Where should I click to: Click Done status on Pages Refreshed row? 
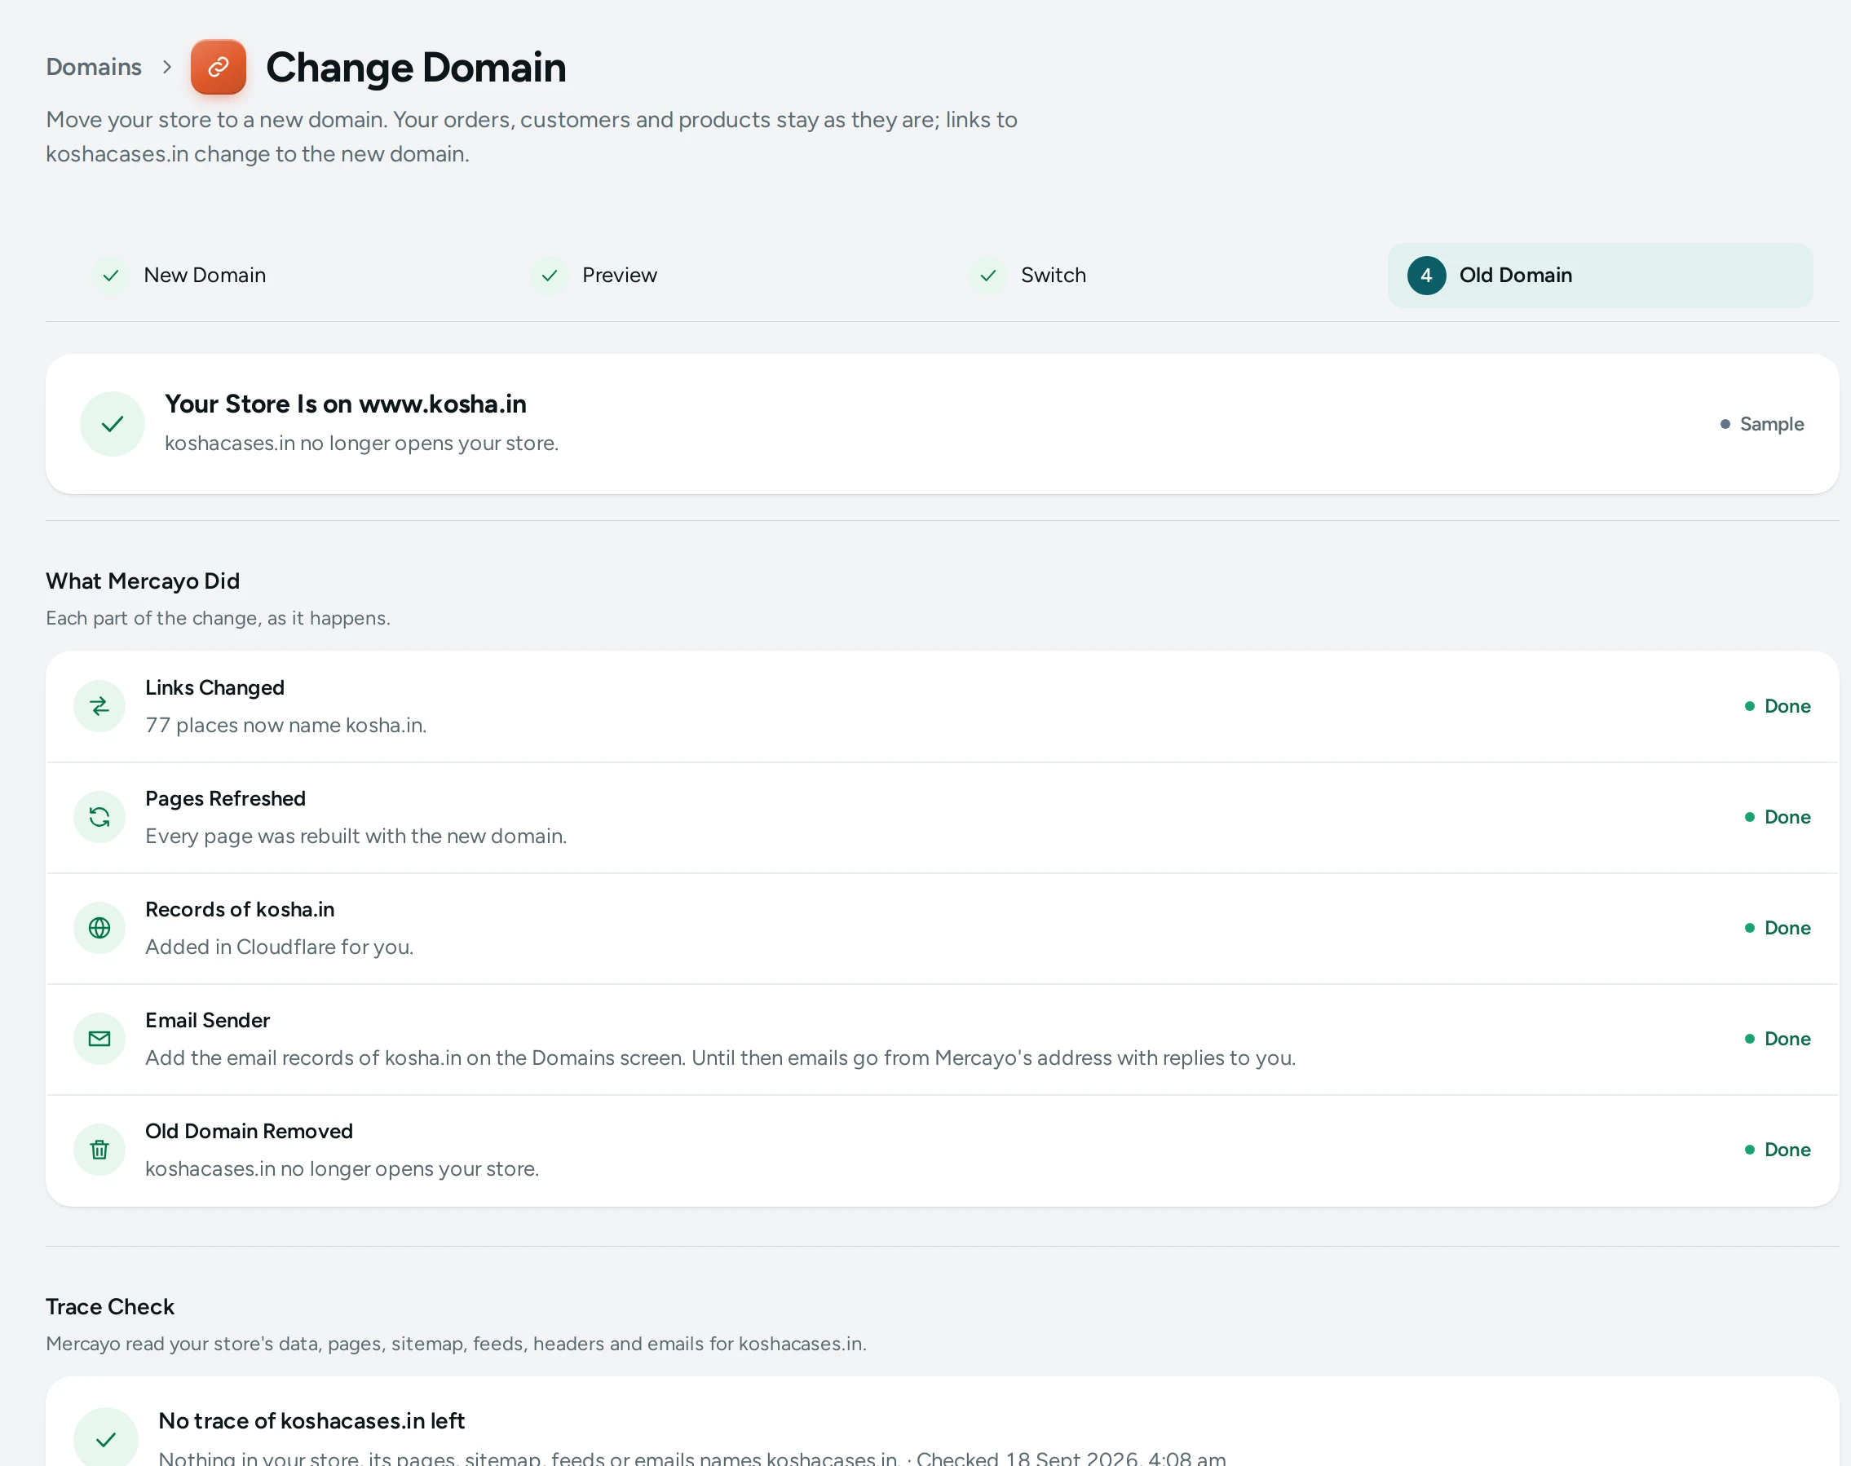pos(1777,816)
